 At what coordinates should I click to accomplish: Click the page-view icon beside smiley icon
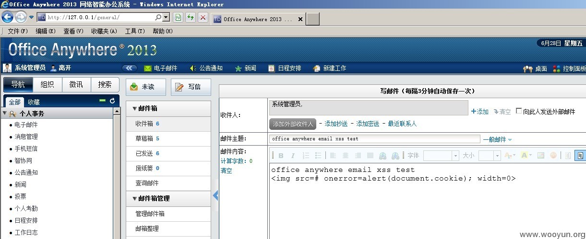568,156
